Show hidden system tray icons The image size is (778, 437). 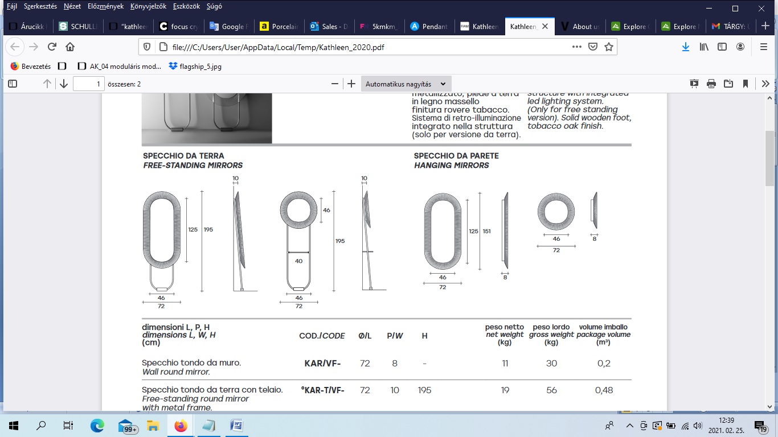click(629, 425)
